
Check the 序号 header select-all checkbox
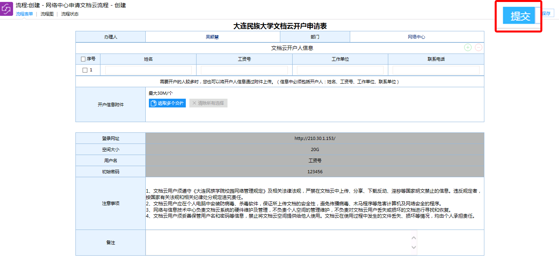[x=83, y=59]
